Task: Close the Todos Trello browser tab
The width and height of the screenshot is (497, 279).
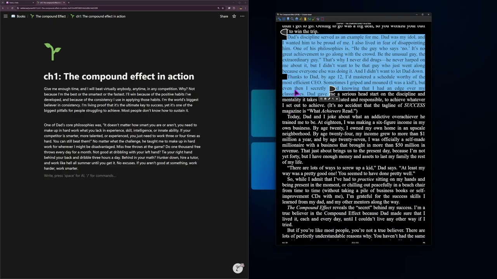Action: (x=33, y=2)
